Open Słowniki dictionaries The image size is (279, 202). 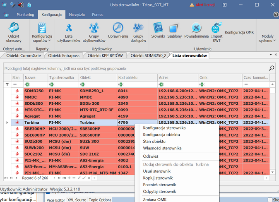point(158,30)
